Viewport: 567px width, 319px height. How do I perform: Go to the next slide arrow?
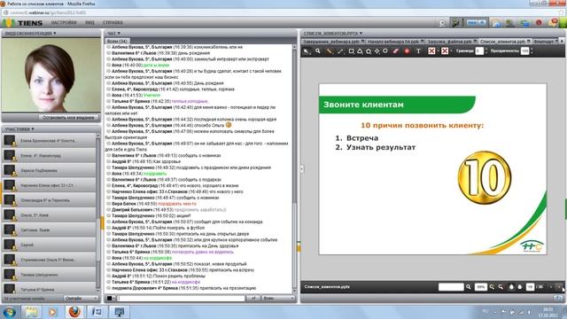tap(559, 287)
